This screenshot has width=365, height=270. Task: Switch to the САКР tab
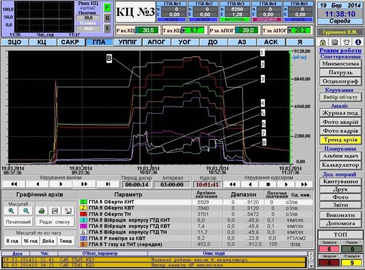(x=71, y=42)
